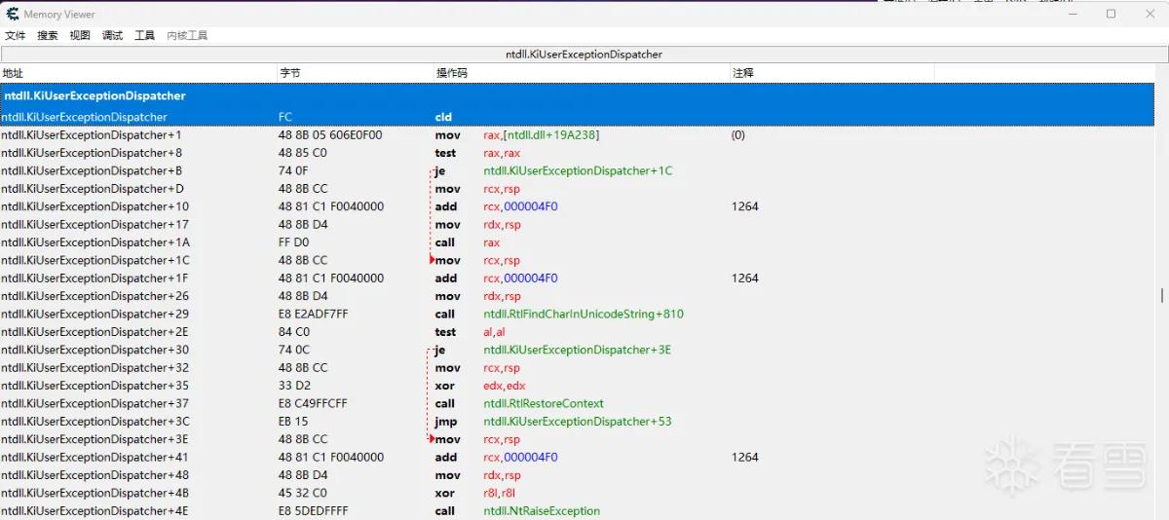This screenshot has width=1169, height=520.
Task: Click the 地址 column header
Action: point(138,73)
